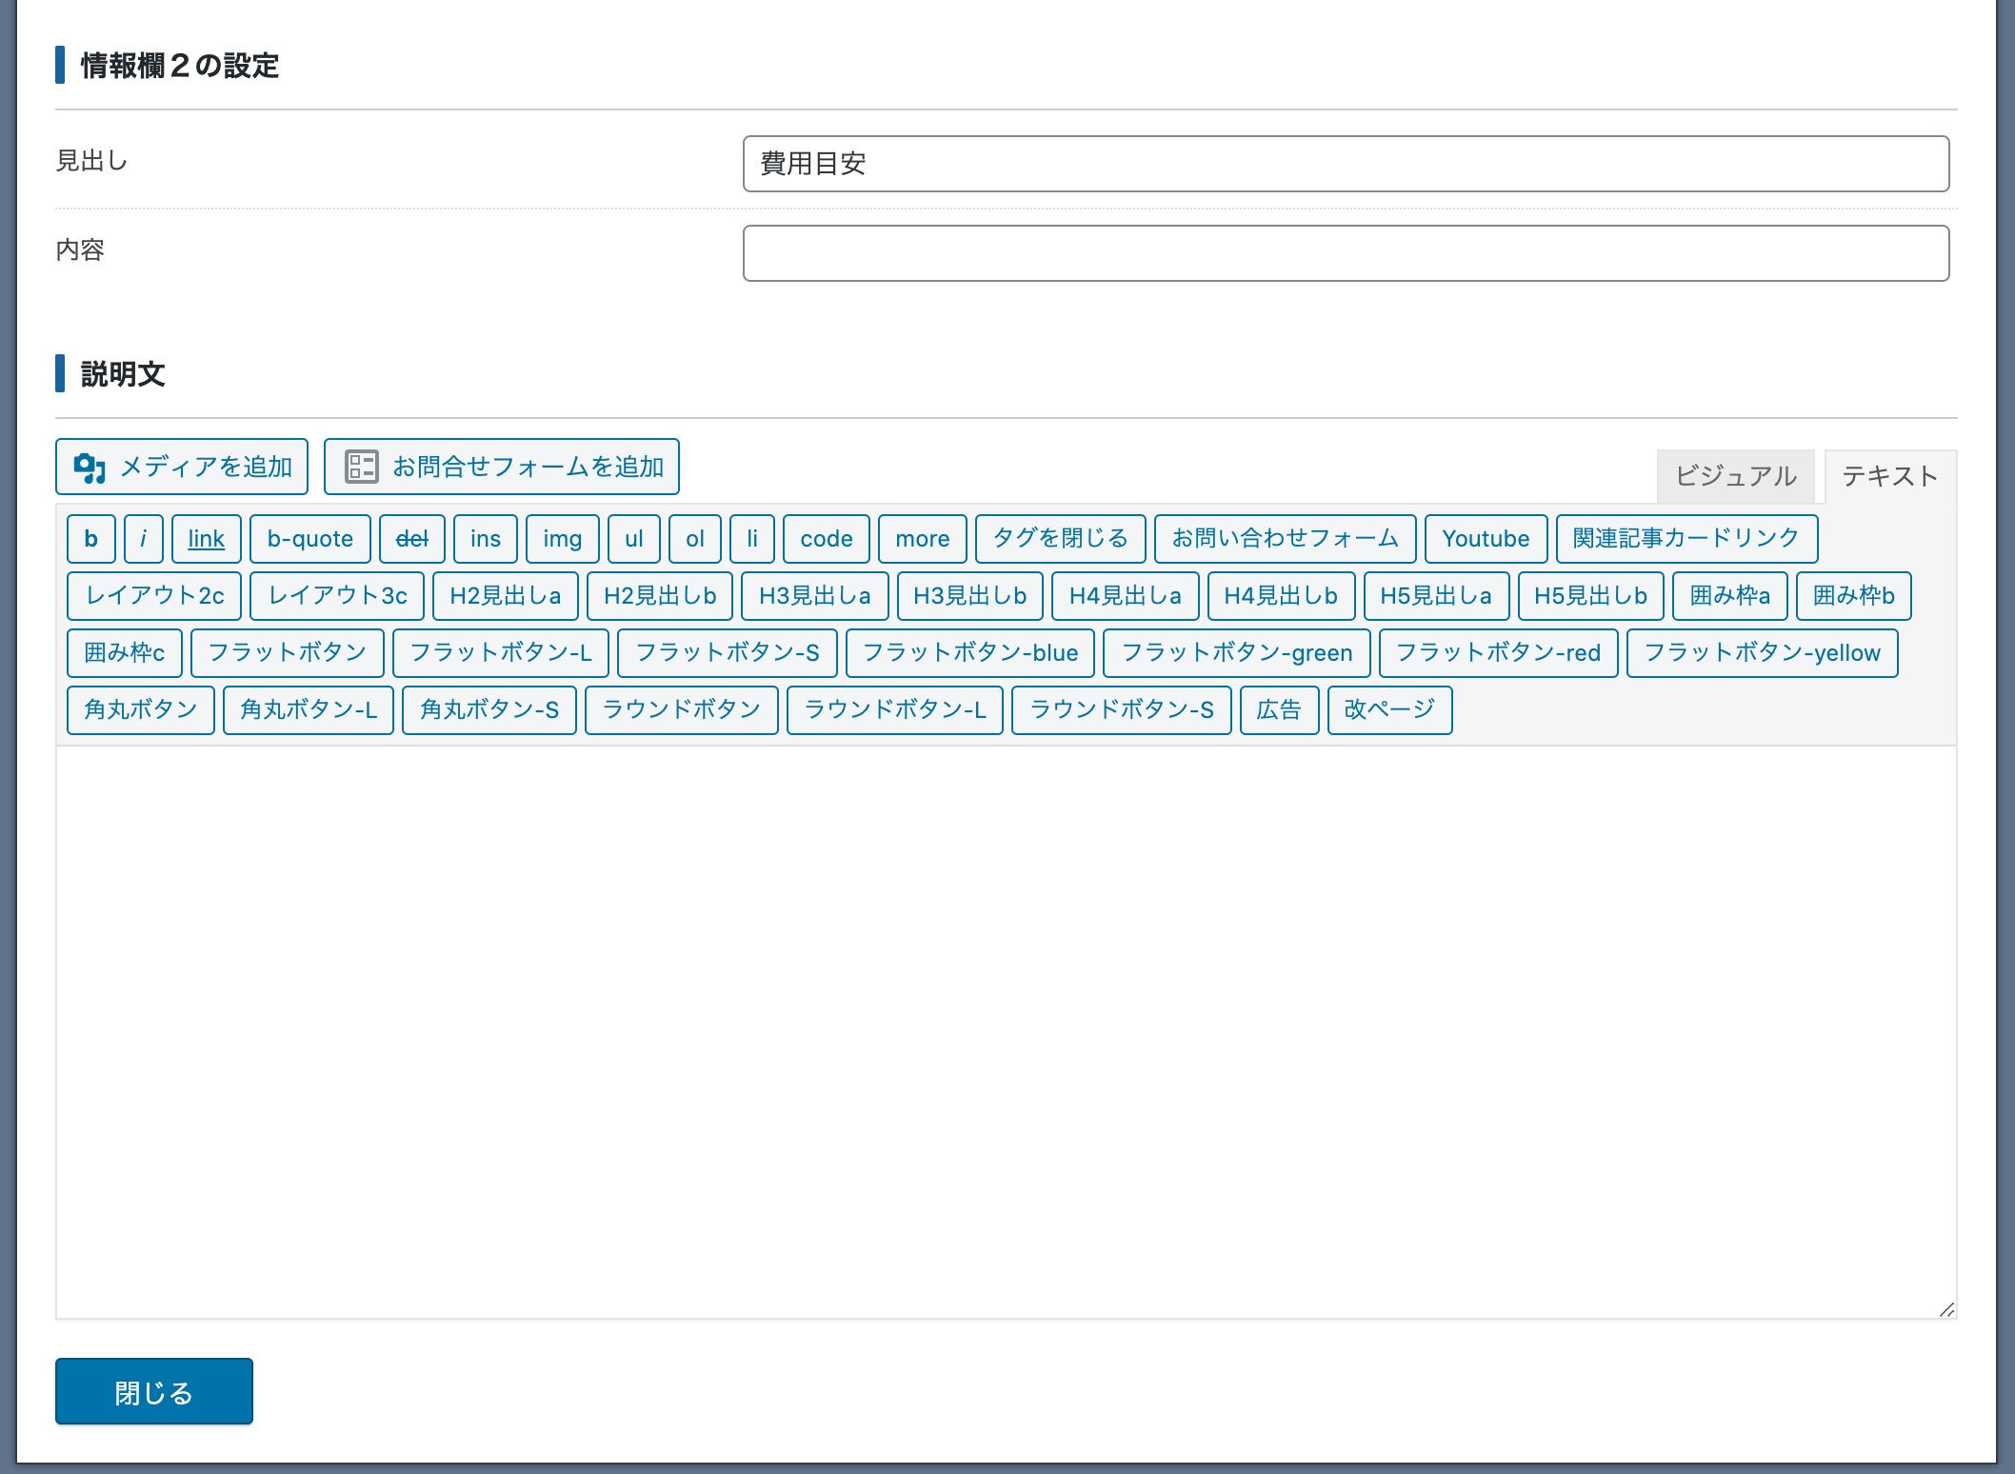The image size is (2015, 1474).
Task: Insert フラットボタン-L
Action: coord(501,653)
